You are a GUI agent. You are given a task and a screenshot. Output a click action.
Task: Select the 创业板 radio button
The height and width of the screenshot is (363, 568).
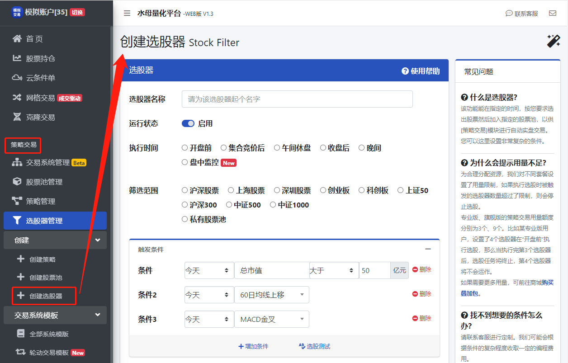[323, 190]
